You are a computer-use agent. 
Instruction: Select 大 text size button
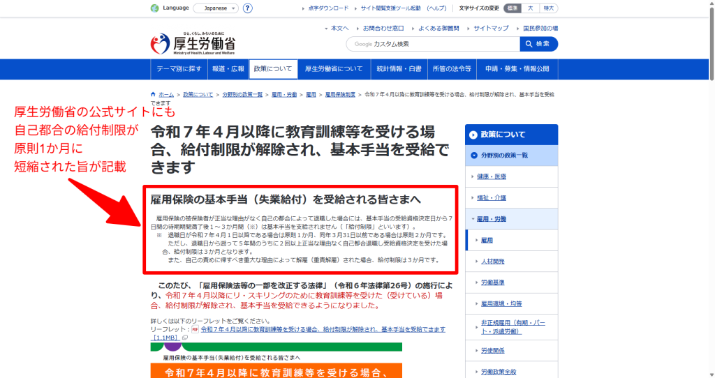tap(530, 8)
